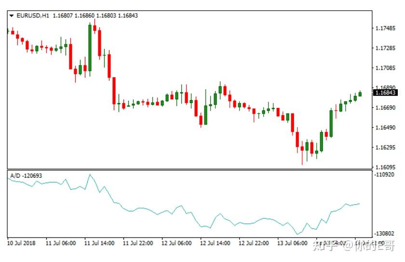
Task: Select the 11 Jul 06:00 time label
Action: click(x=61, y=243)
